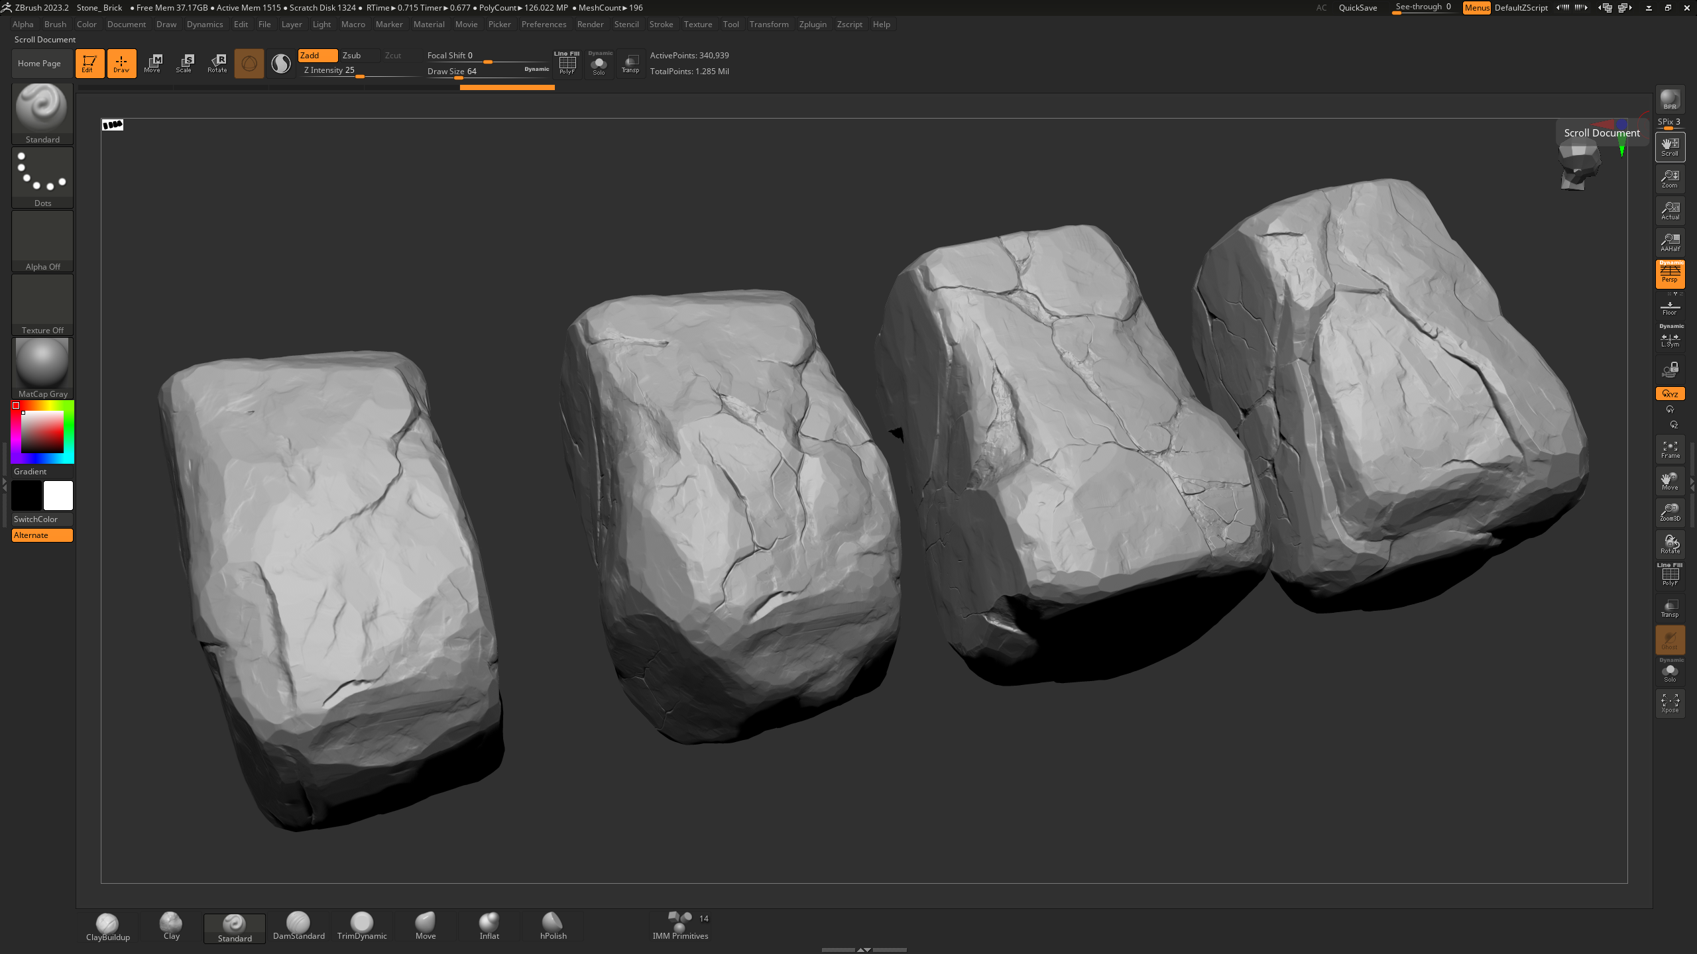Open the Alpha Off selector
The width and height of the screenshot is (1697, 954).
coord(42,240)
